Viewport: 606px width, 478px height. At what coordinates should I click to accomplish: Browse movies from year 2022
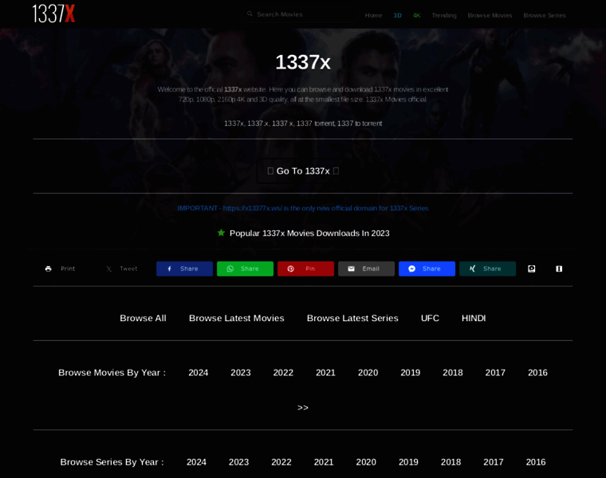[x=283, y=373]
